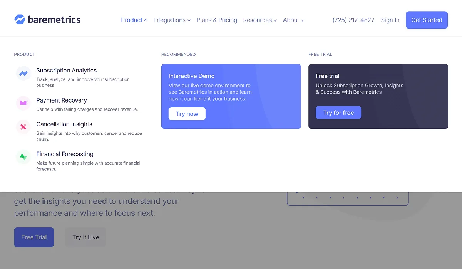462x269 pixels.
Task: Open Cancellation Insights product page
Action: (64, 124)
